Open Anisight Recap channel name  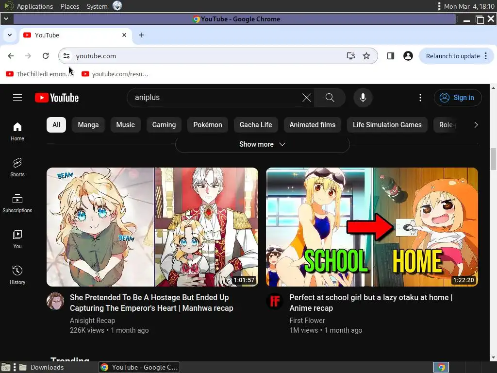coord(92,321)
